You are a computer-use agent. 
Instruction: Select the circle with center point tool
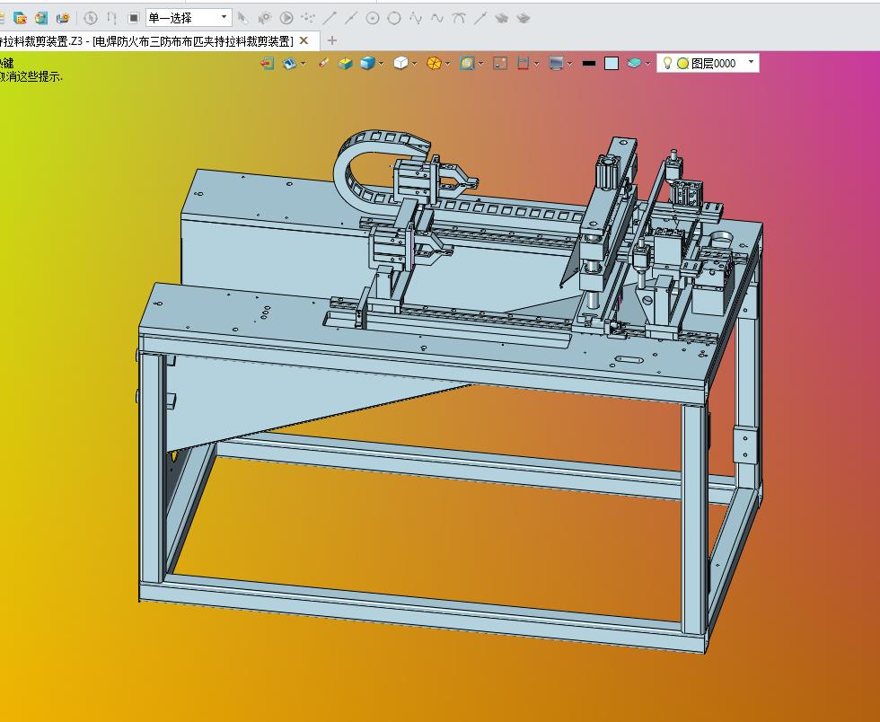coord(373,18)
